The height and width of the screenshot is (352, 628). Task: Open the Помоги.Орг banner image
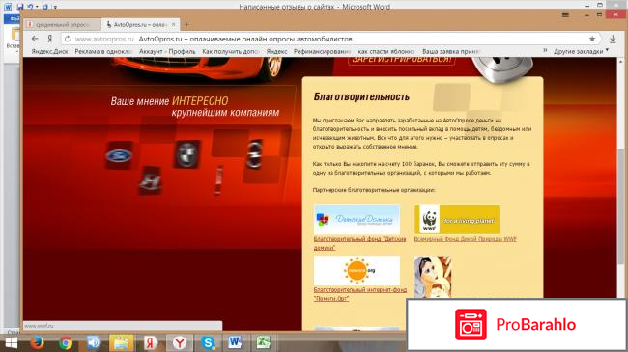357,270
